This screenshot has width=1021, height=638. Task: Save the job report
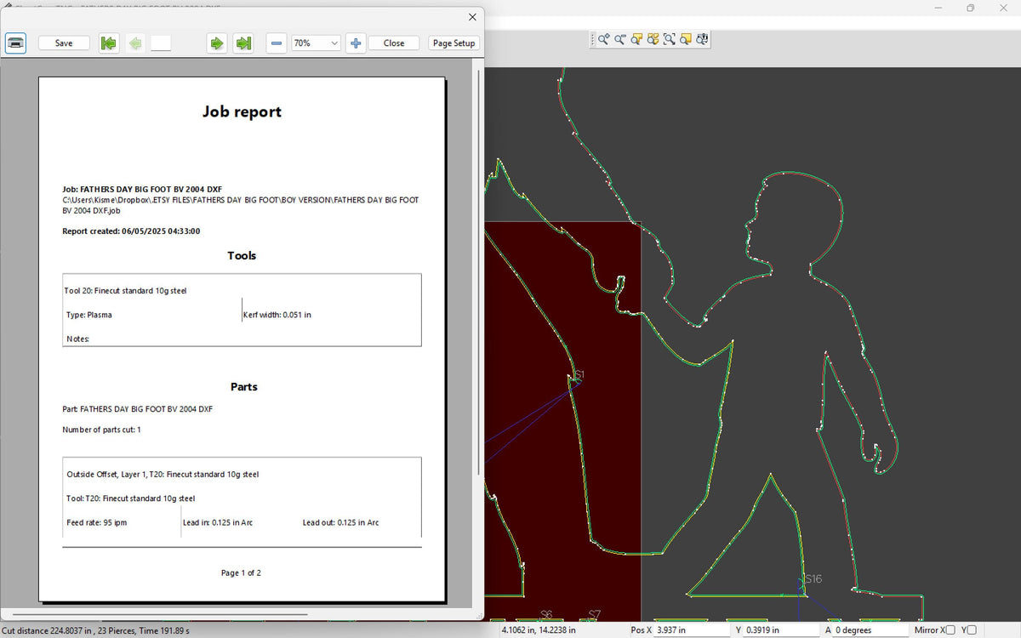click(64, 43)
